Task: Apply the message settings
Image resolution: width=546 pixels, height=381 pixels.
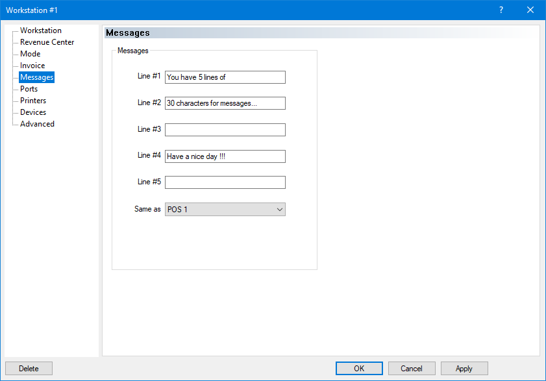Action: pos(464,369)
